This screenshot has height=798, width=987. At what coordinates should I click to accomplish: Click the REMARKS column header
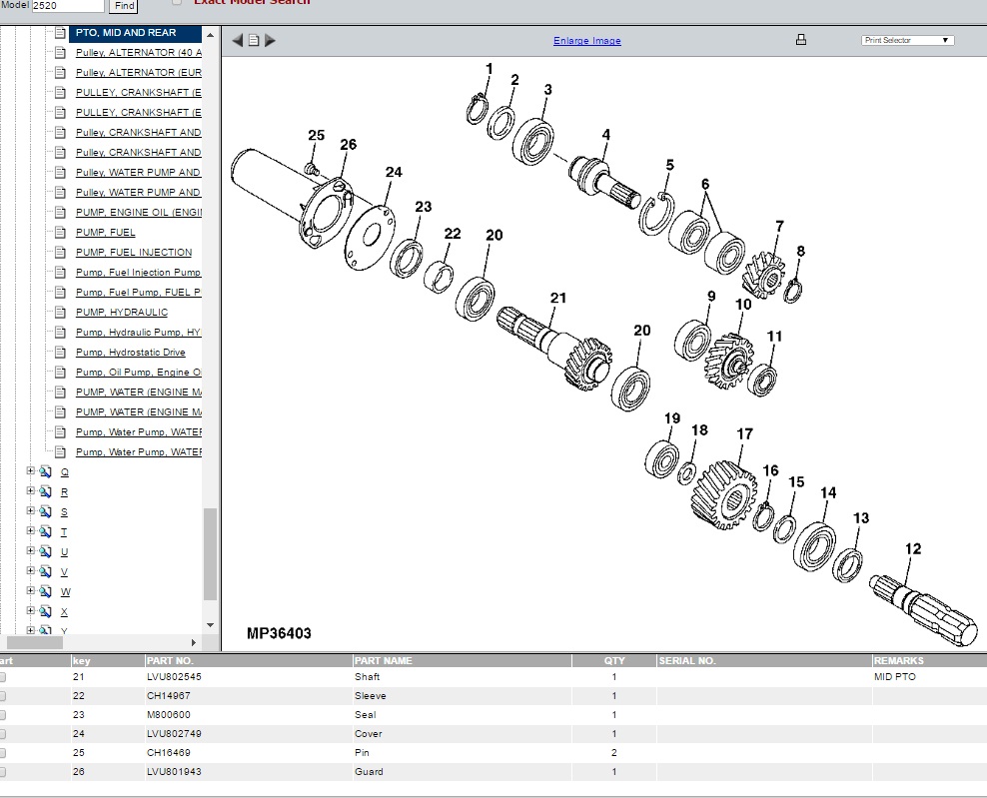[929, 661]
